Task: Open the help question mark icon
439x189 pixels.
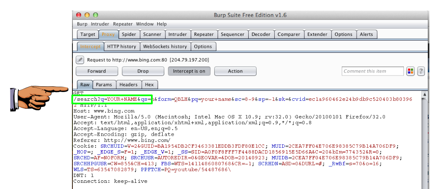Action: [x=421, y=71]
